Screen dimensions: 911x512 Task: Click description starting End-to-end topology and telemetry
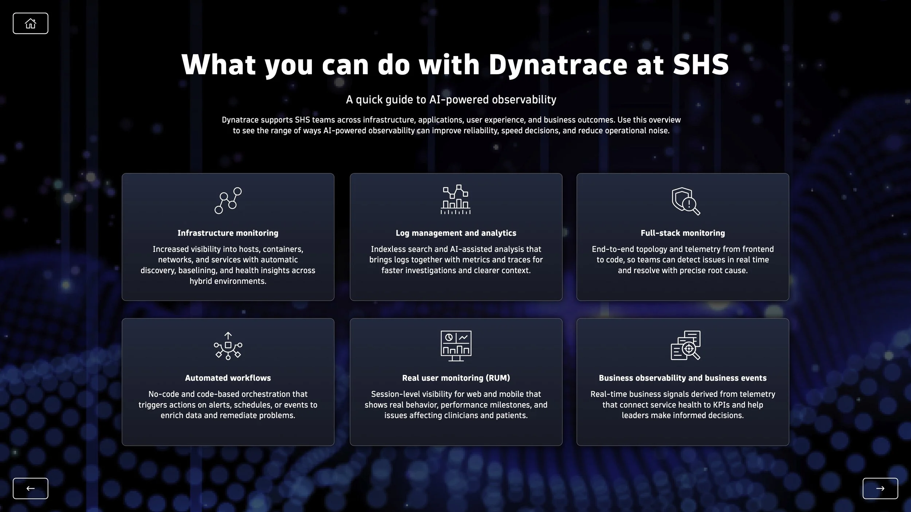pos(683,260)
